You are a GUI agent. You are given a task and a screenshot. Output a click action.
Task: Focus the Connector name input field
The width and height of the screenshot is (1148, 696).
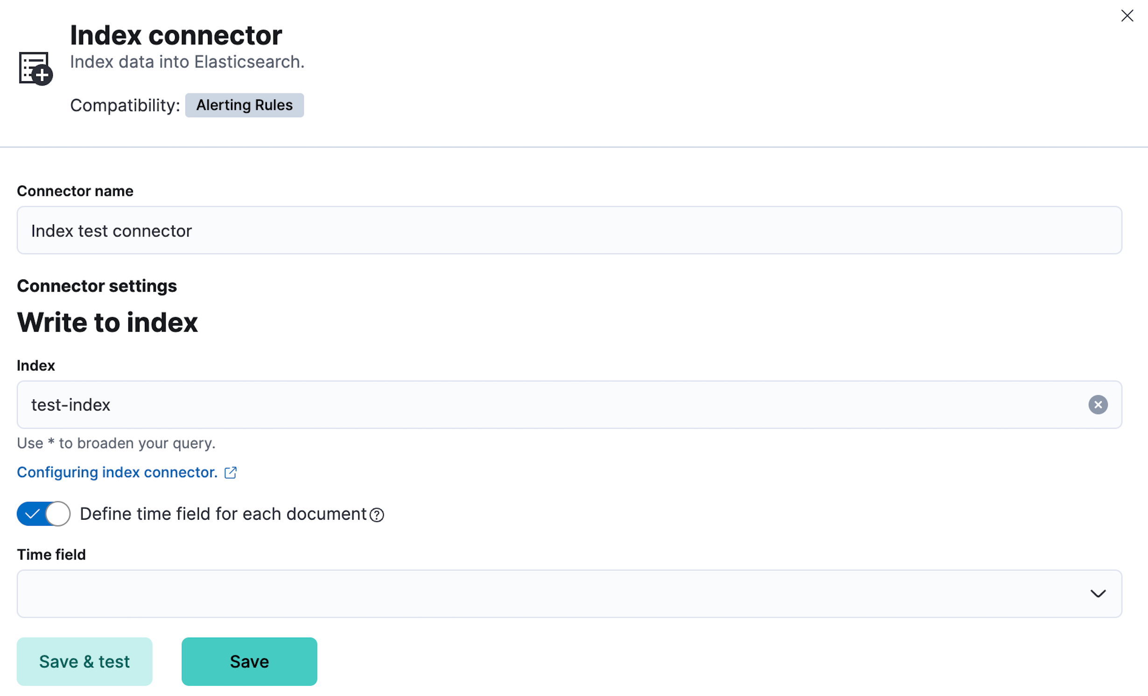[569, 230]
